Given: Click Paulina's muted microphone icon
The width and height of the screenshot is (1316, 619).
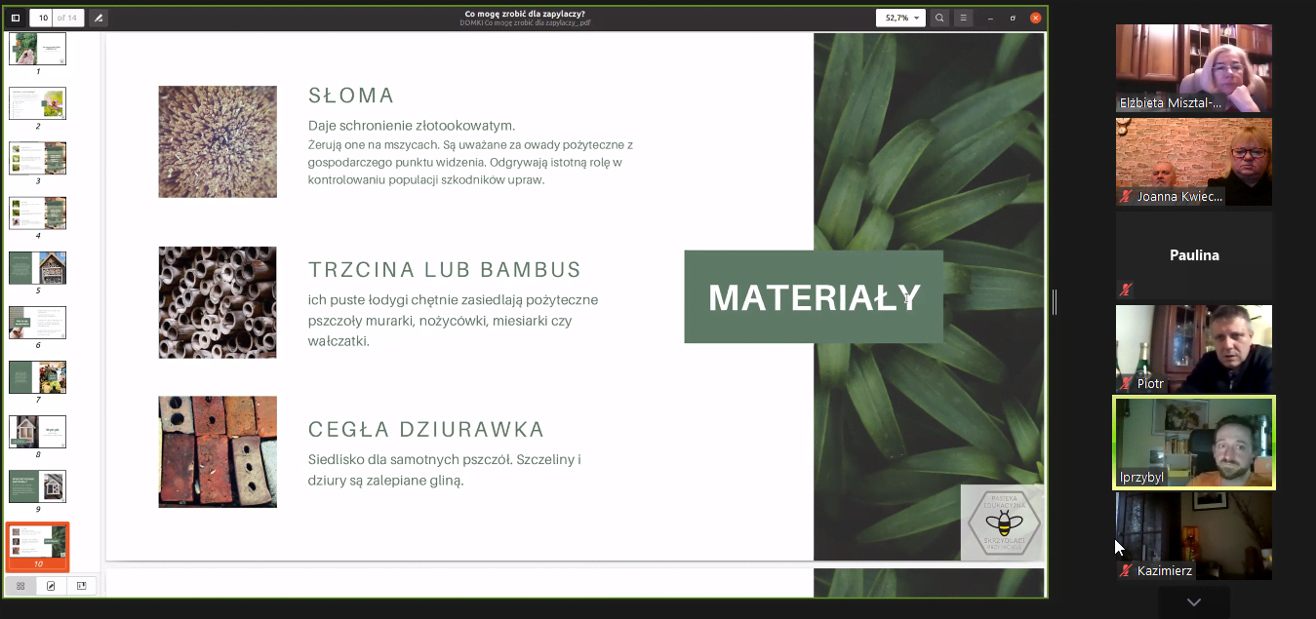Looking at the screenshot, I should [1127, 290].
